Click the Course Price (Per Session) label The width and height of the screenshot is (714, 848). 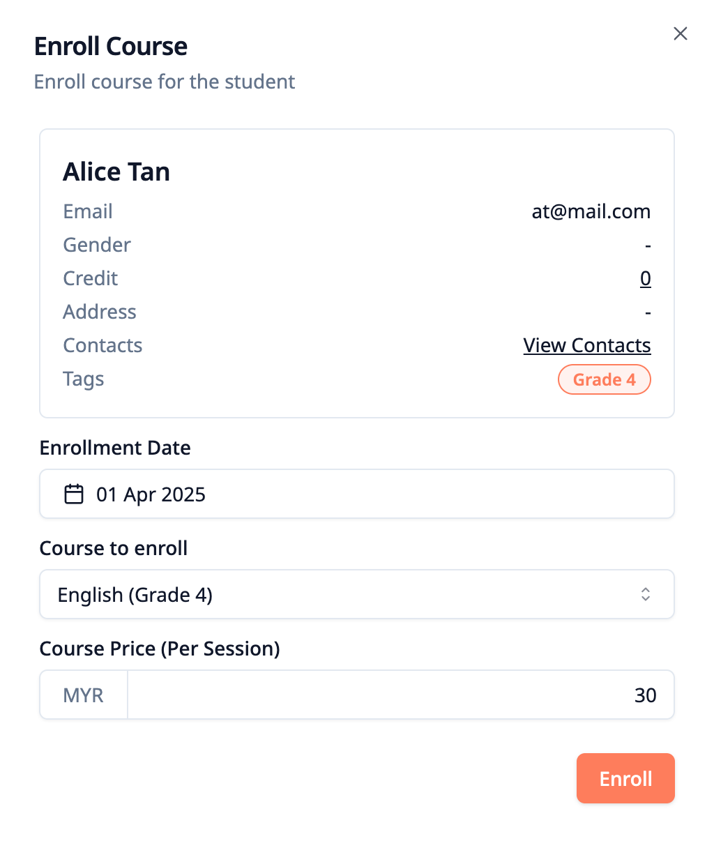[x=160, y=649]
